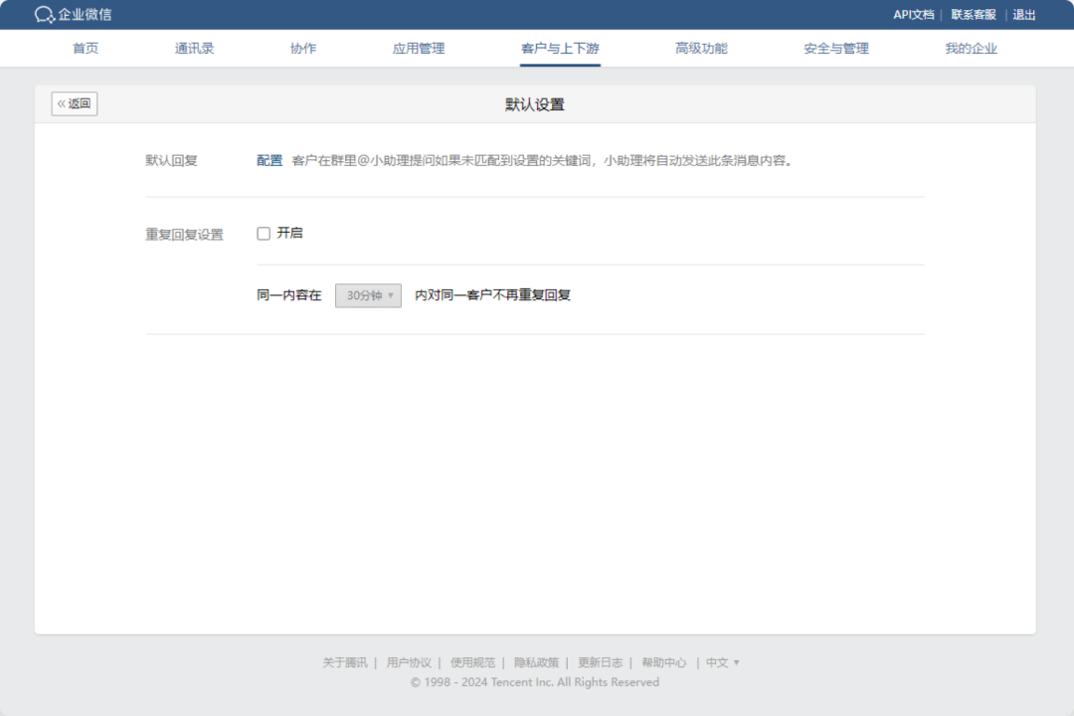
Task: Open the 30分钟 duration dropdown
Action: pyautogui.click(x=368, y=295)
